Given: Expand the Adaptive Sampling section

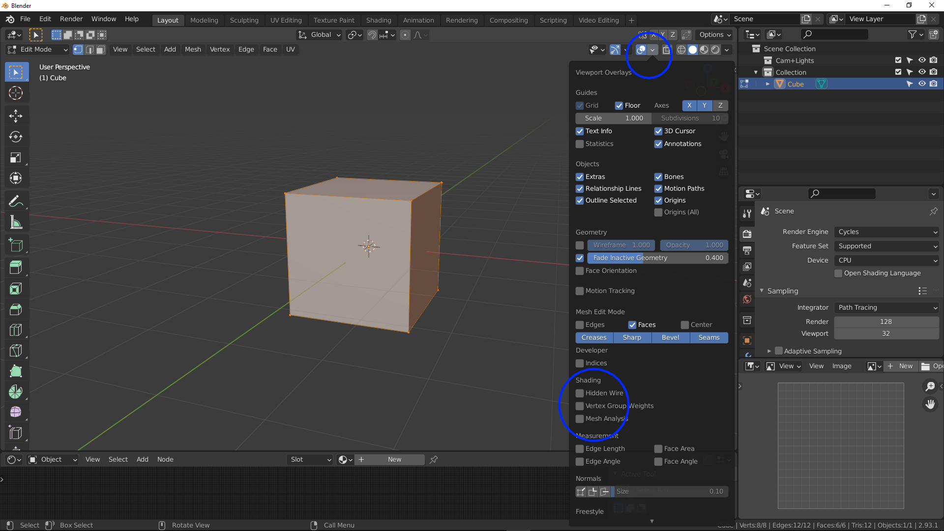Looking at the screenshot, I should 769,351.
